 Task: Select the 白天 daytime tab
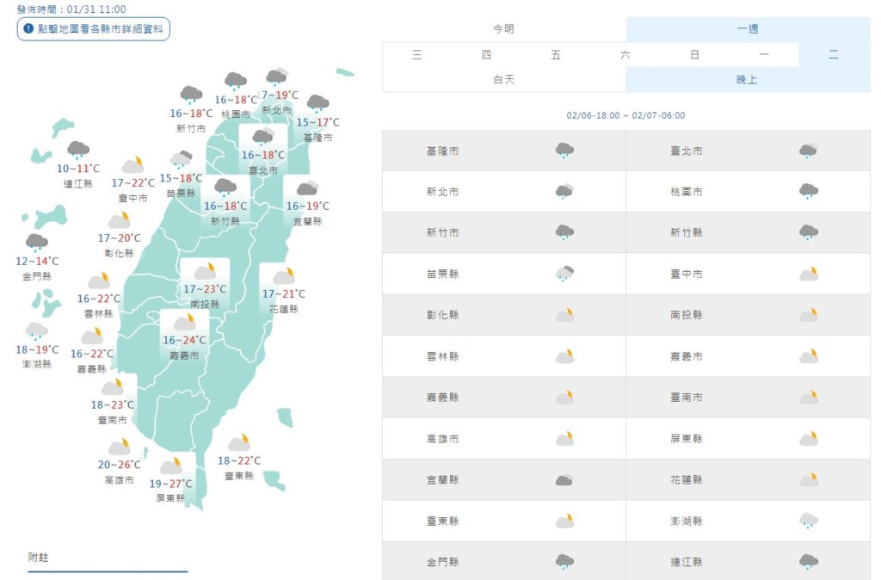[503, 79]
